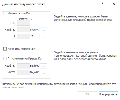Click dialog title 'Данные по полу нового этажа'

tap(24, 4)
